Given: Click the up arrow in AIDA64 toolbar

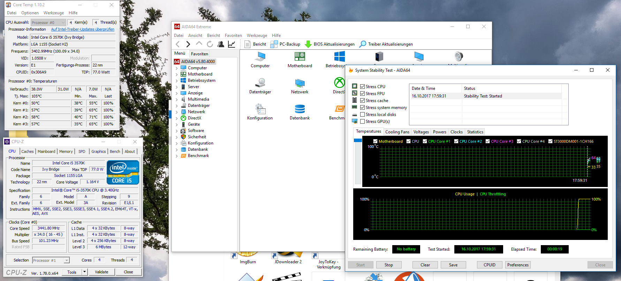Looking at the screenshot, I should [199, 44].
